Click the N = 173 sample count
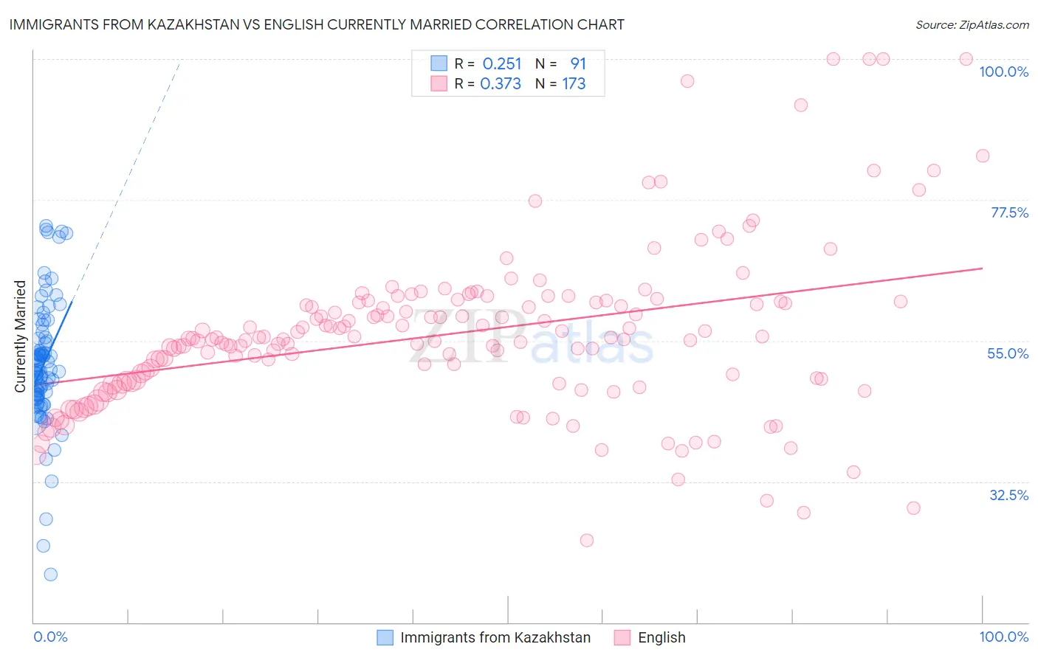 [560, 83]
